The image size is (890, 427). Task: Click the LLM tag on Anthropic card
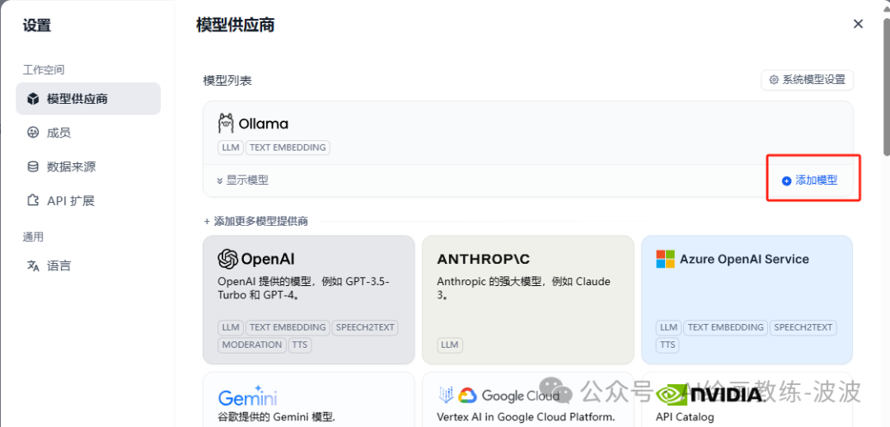tap(450, 345)
